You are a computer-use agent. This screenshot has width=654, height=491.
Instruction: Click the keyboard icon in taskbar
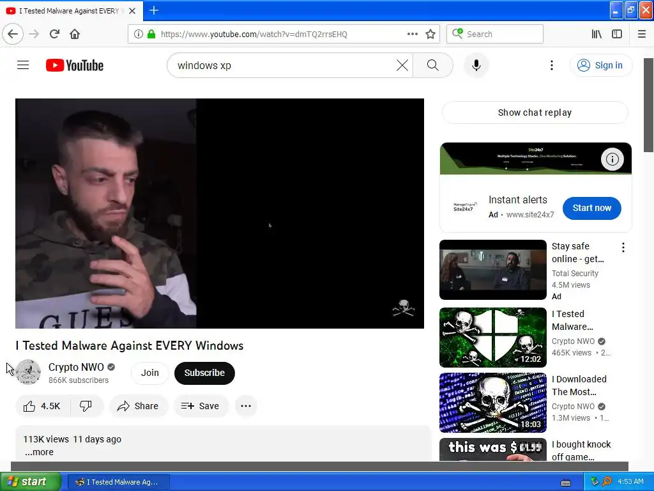566,482
